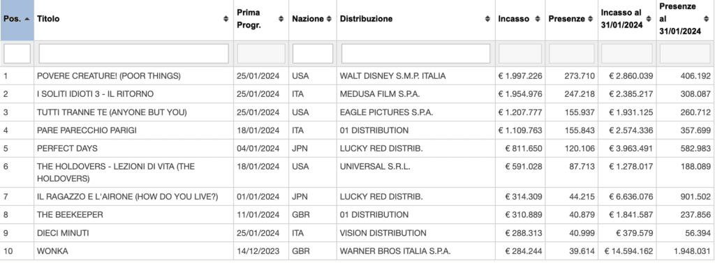The image size is (715, 263).
Task: Click WALT DISNEY S.M.P. ITALIA cell
Action: pos(392,76)
